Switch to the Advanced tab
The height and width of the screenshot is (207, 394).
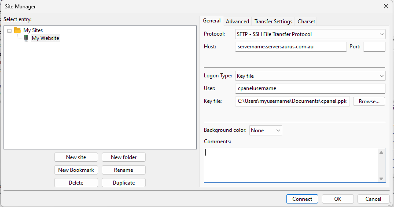(x=237, y=22)
